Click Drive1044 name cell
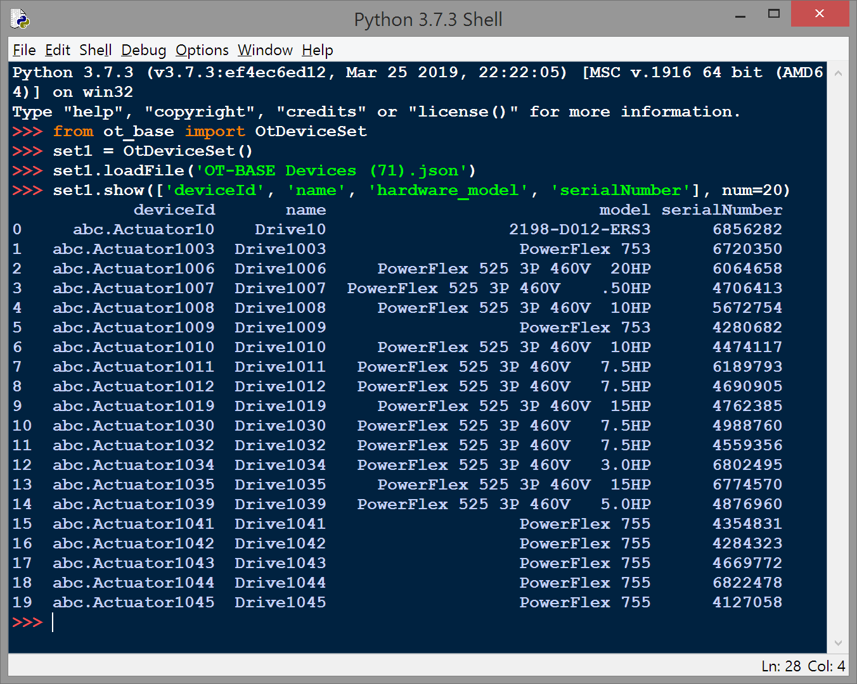Screen dimensions: 857x684 tap(280, 583)
